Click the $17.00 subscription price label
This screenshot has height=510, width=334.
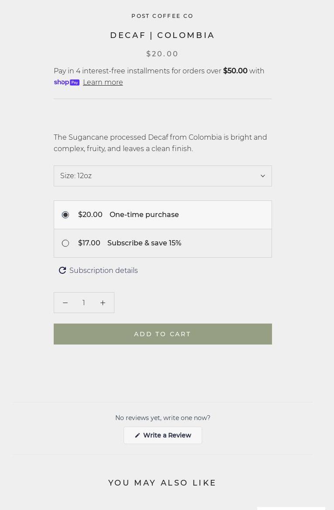pyautogui.click(x=89, y=243)
